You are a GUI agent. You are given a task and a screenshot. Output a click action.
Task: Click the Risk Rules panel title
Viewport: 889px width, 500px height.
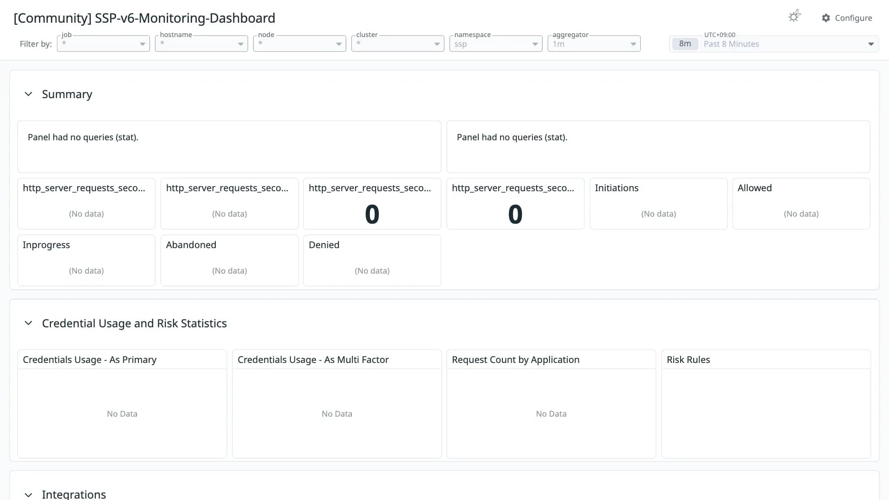tap(689, 360)
